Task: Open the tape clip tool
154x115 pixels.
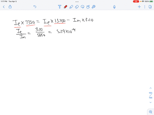Action: 94,7
